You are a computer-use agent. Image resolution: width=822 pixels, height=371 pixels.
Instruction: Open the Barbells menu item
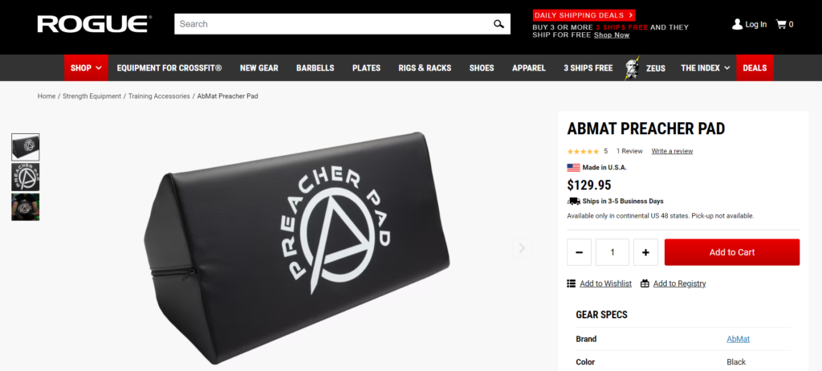(x=315, y=67)
